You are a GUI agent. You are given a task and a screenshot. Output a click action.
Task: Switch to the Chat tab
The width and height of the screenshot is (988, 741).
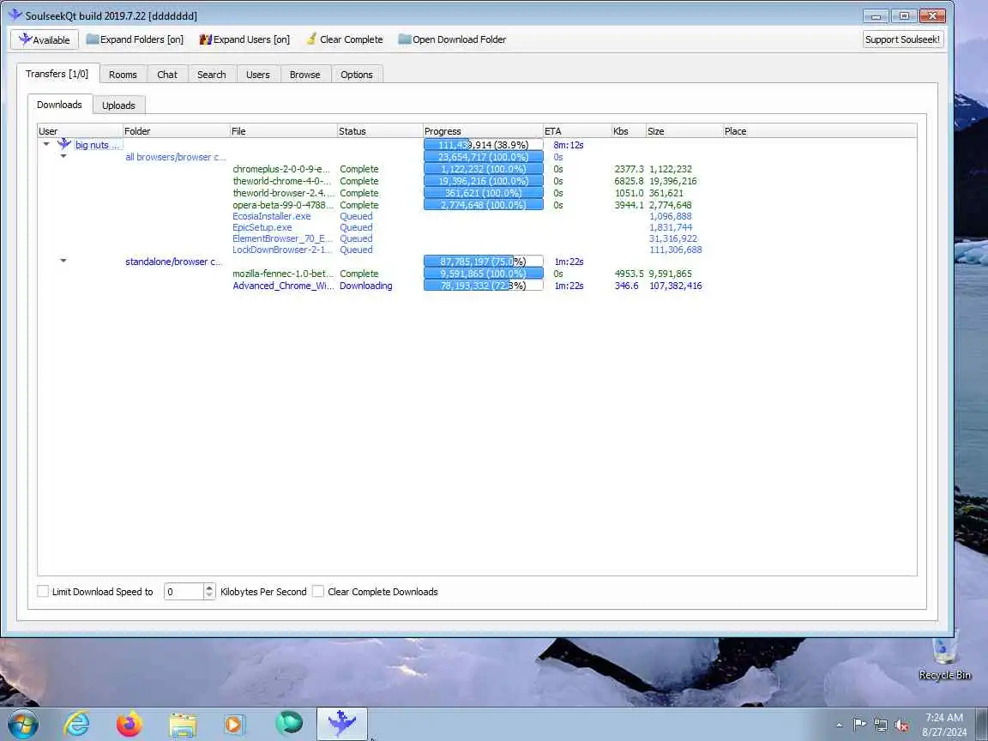click(x=167, y=75)
